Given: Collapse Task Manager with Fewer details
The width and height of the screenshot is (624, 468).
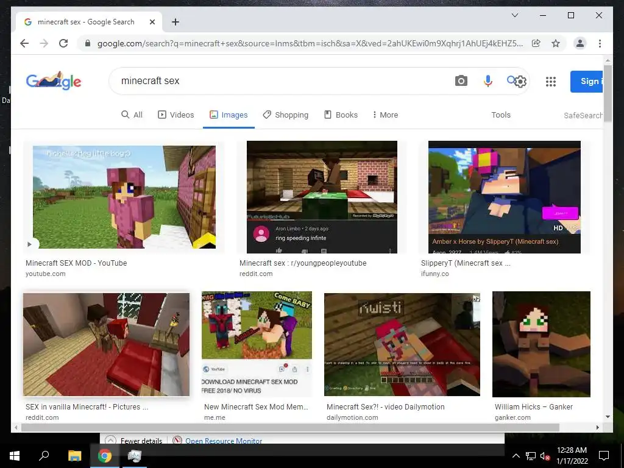Looking at the screenshot, I should (133, 441).
